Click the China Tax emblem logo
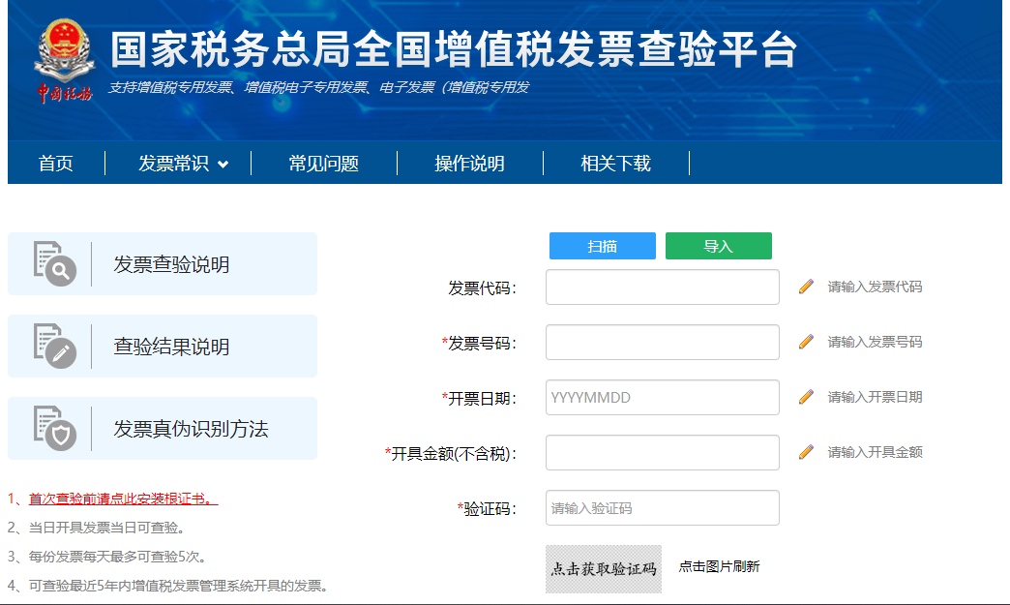This screenshot has width=1010, height=605. (x=64, y=61)
